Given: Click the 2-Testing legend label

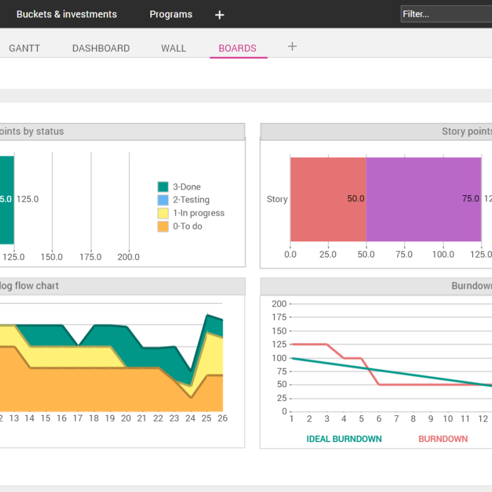Looking at the screenshot, I should tap(191, 200).
